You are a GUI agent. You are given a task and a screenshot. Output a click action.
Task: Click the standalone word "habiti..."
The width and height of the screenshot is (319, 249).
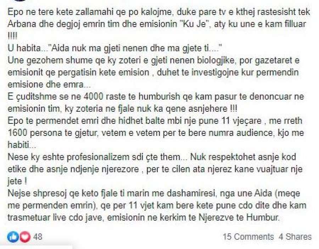pos(22,145)
